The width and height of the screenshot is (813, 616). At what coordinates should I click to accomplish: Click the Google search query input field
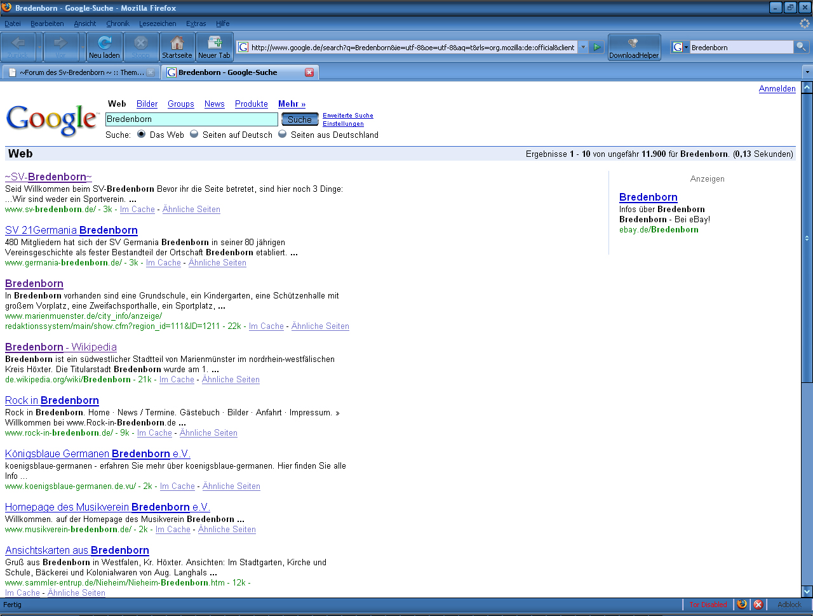(192, 119)
